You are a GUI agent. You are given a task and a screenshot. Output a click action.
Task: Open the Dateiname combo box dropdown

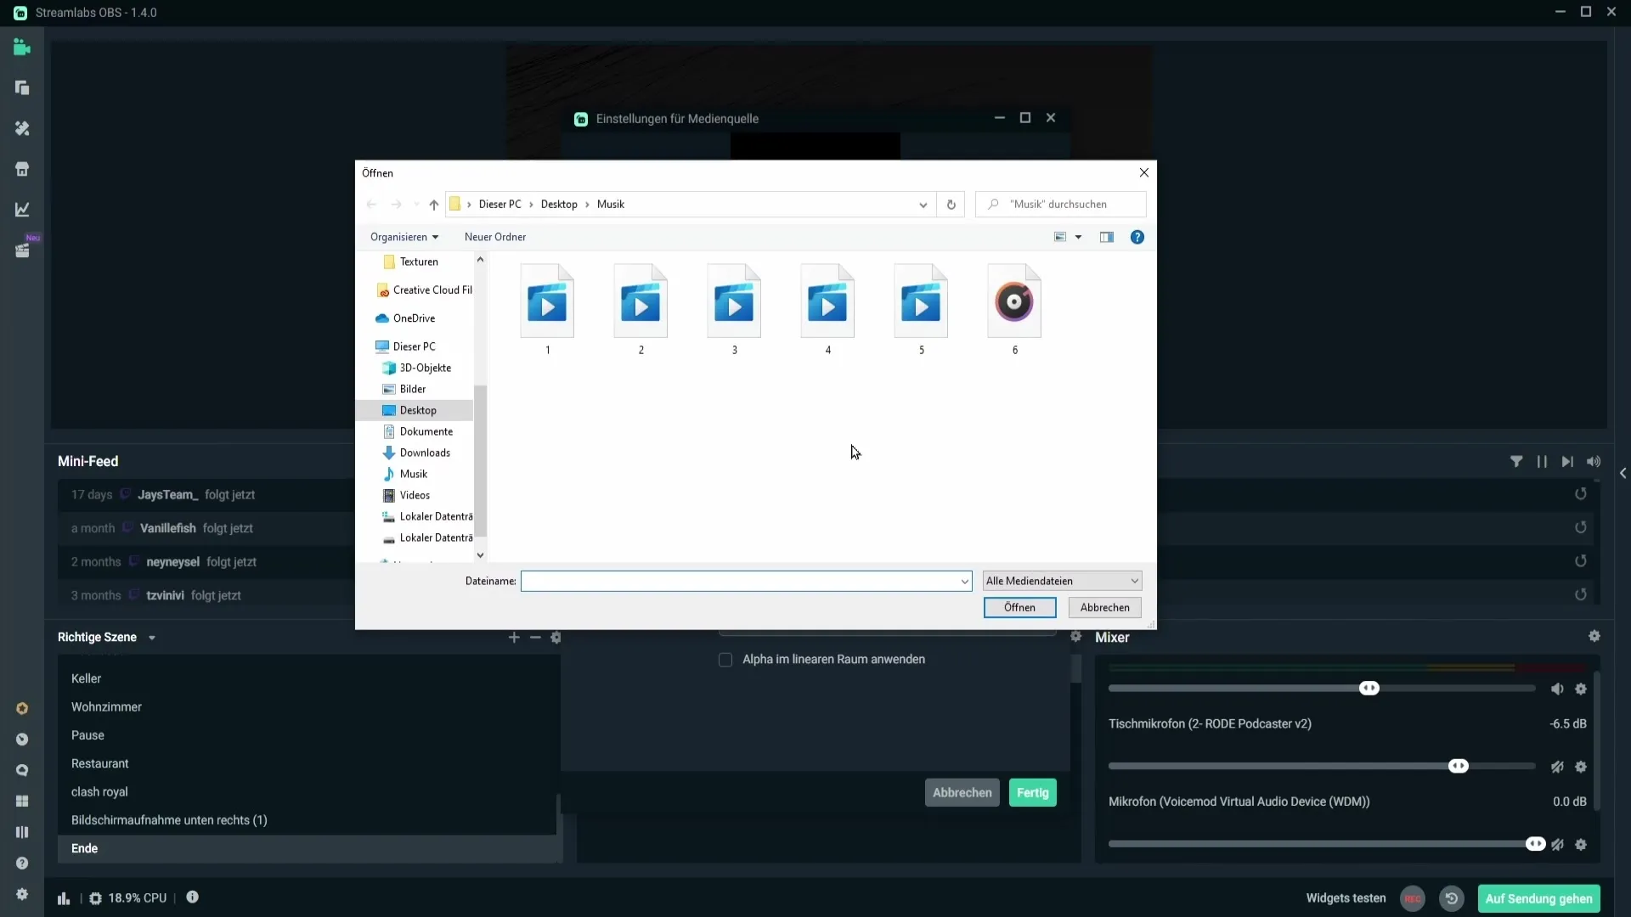(x=965, y=582)
